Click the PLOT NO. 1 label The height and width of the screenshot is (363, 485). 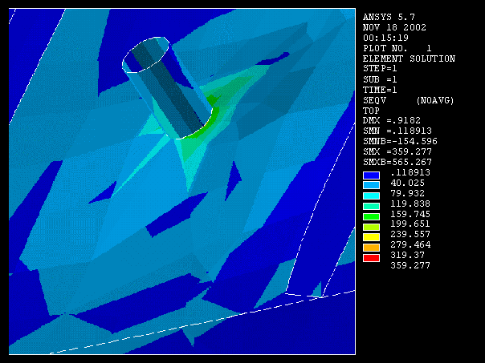[397, 48]
